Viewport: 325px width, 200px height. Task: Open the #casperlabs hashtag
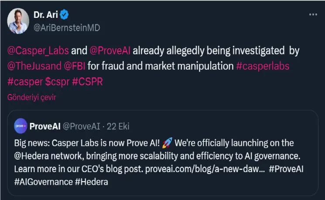263,66
